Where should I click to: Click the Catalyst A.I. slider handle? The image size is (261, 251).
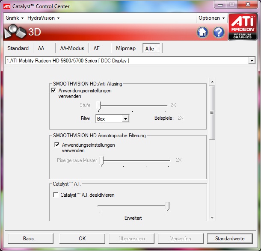point(167,207)
